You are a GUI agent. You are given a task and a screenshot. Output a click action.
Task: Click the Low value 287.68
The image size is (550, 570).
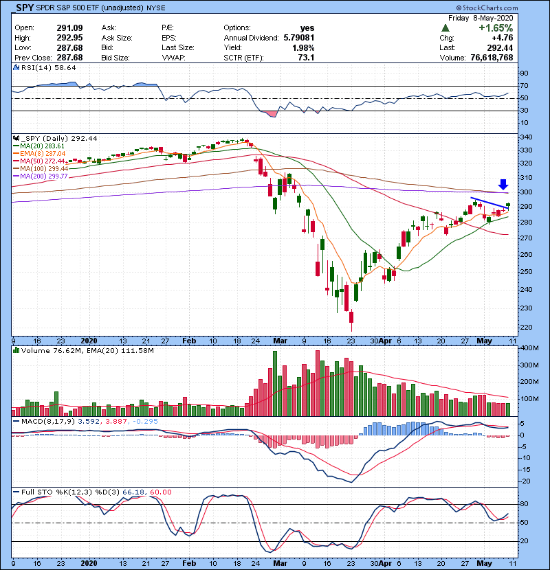[69, 47]
